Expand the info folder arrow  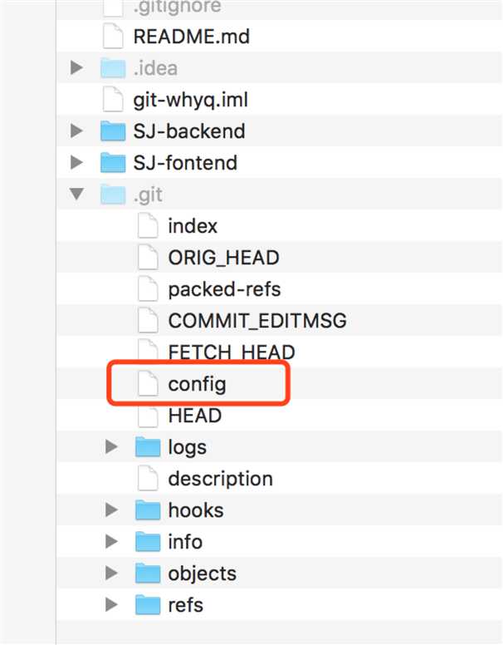click(x=112, y=542)
